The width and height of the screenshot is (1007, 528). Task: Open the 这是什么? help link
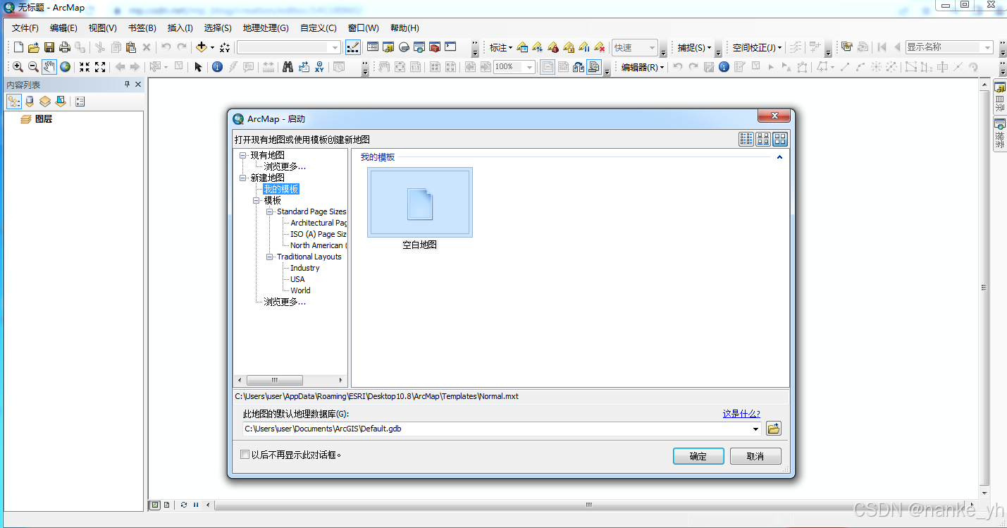point(741,414)
